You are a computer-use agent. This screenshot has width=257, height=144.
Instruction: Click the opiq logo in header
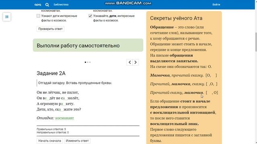[38, 4]
